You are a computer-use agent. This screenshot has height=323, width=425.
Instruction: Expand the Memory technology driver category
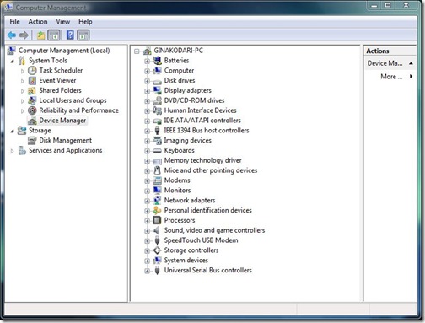(x=147, y=161)
